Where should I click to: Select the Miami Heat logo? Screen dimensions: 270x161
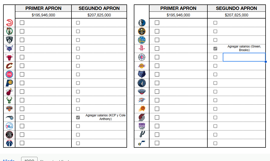point(9,92)
